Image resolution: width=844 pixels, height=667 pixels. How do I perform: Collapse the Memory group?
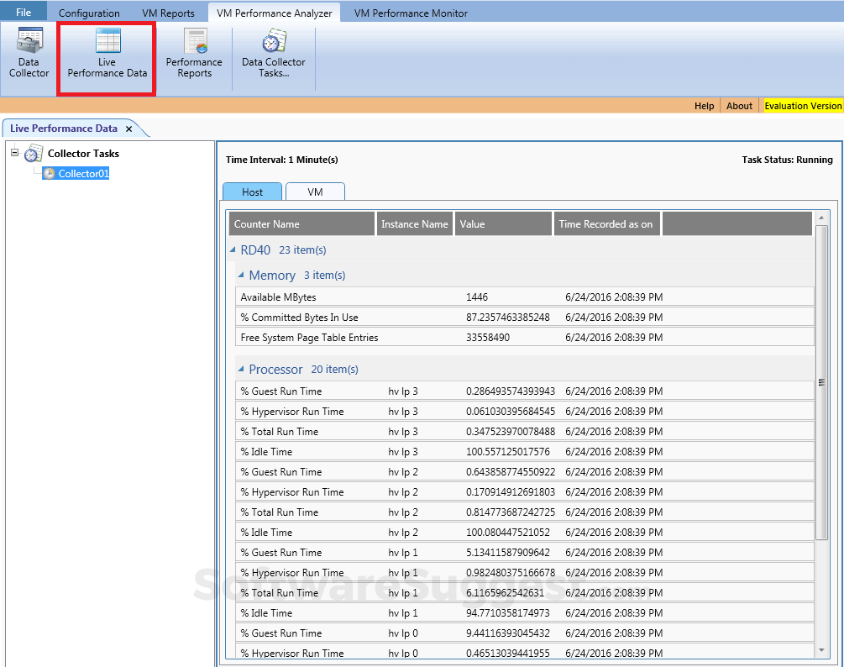click(243, 275)
